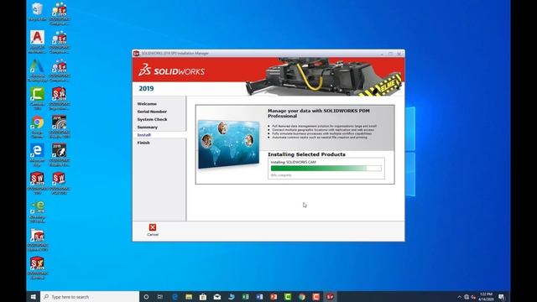Viewport: 537px width, 302px height.
Task: Open red Camtasia Recorder taskbar icon
Action: 315,297
